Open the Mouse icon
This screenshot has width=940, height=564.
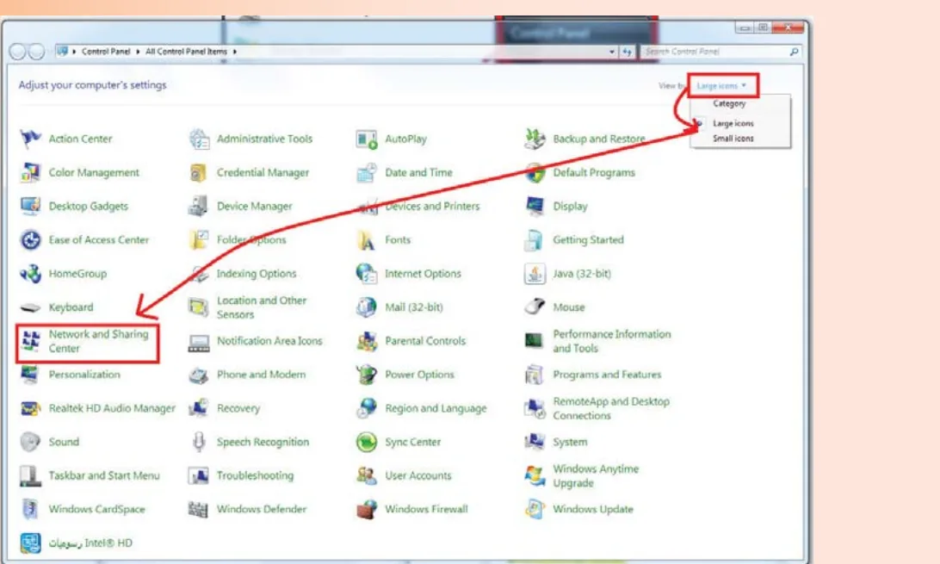pyautogui.click(x=535, y=307)
